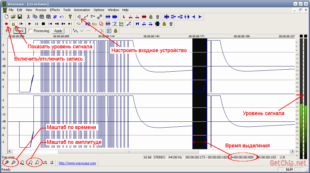Open the VST Rack button
310x173 pixels.
pos(20,31)
